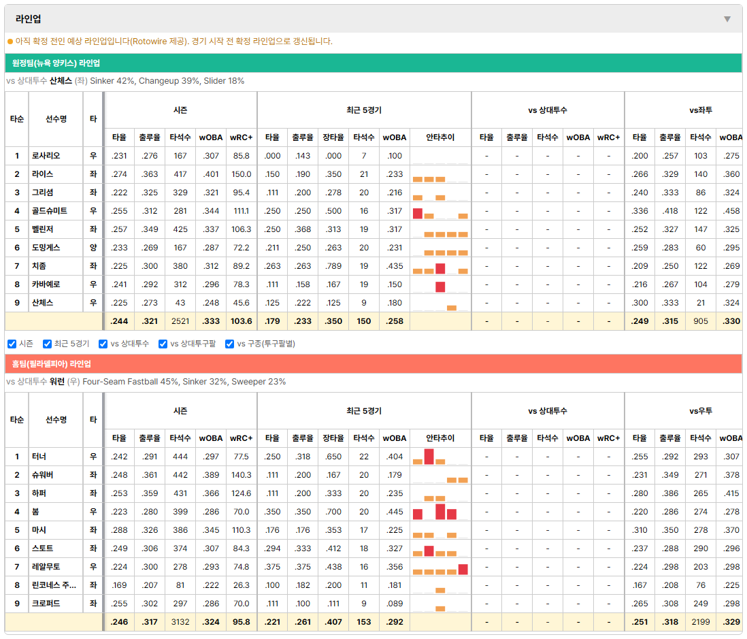This screenshot has height=639, width=747.
Task: Sort Yankees table by wRC+ season column
Action: (242, 137)
